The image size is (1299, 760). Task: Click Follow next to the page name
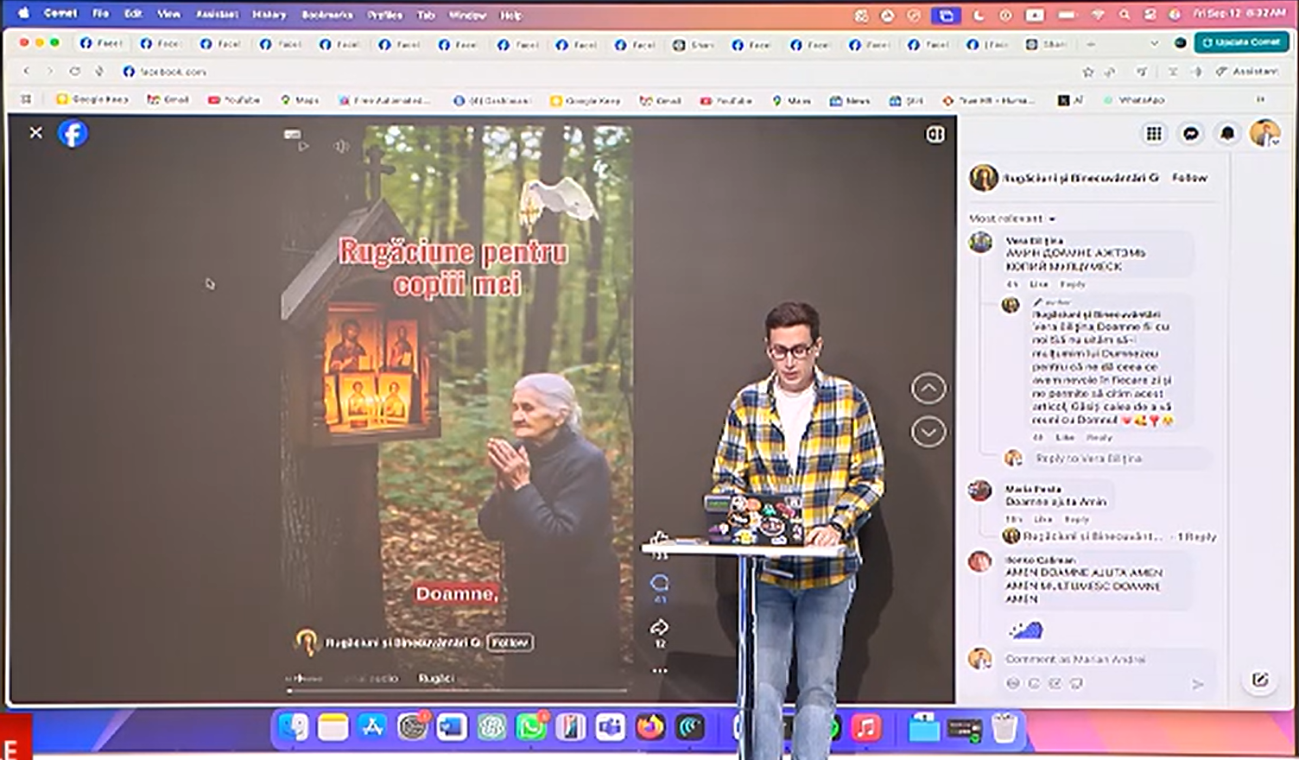pyautogui.click(x=1189, y=177)
